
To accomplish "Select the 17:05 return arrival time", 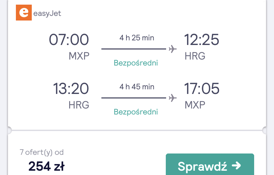I will (x=202, y=89).
